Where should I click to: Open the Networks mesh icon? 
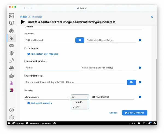point(11,53)
